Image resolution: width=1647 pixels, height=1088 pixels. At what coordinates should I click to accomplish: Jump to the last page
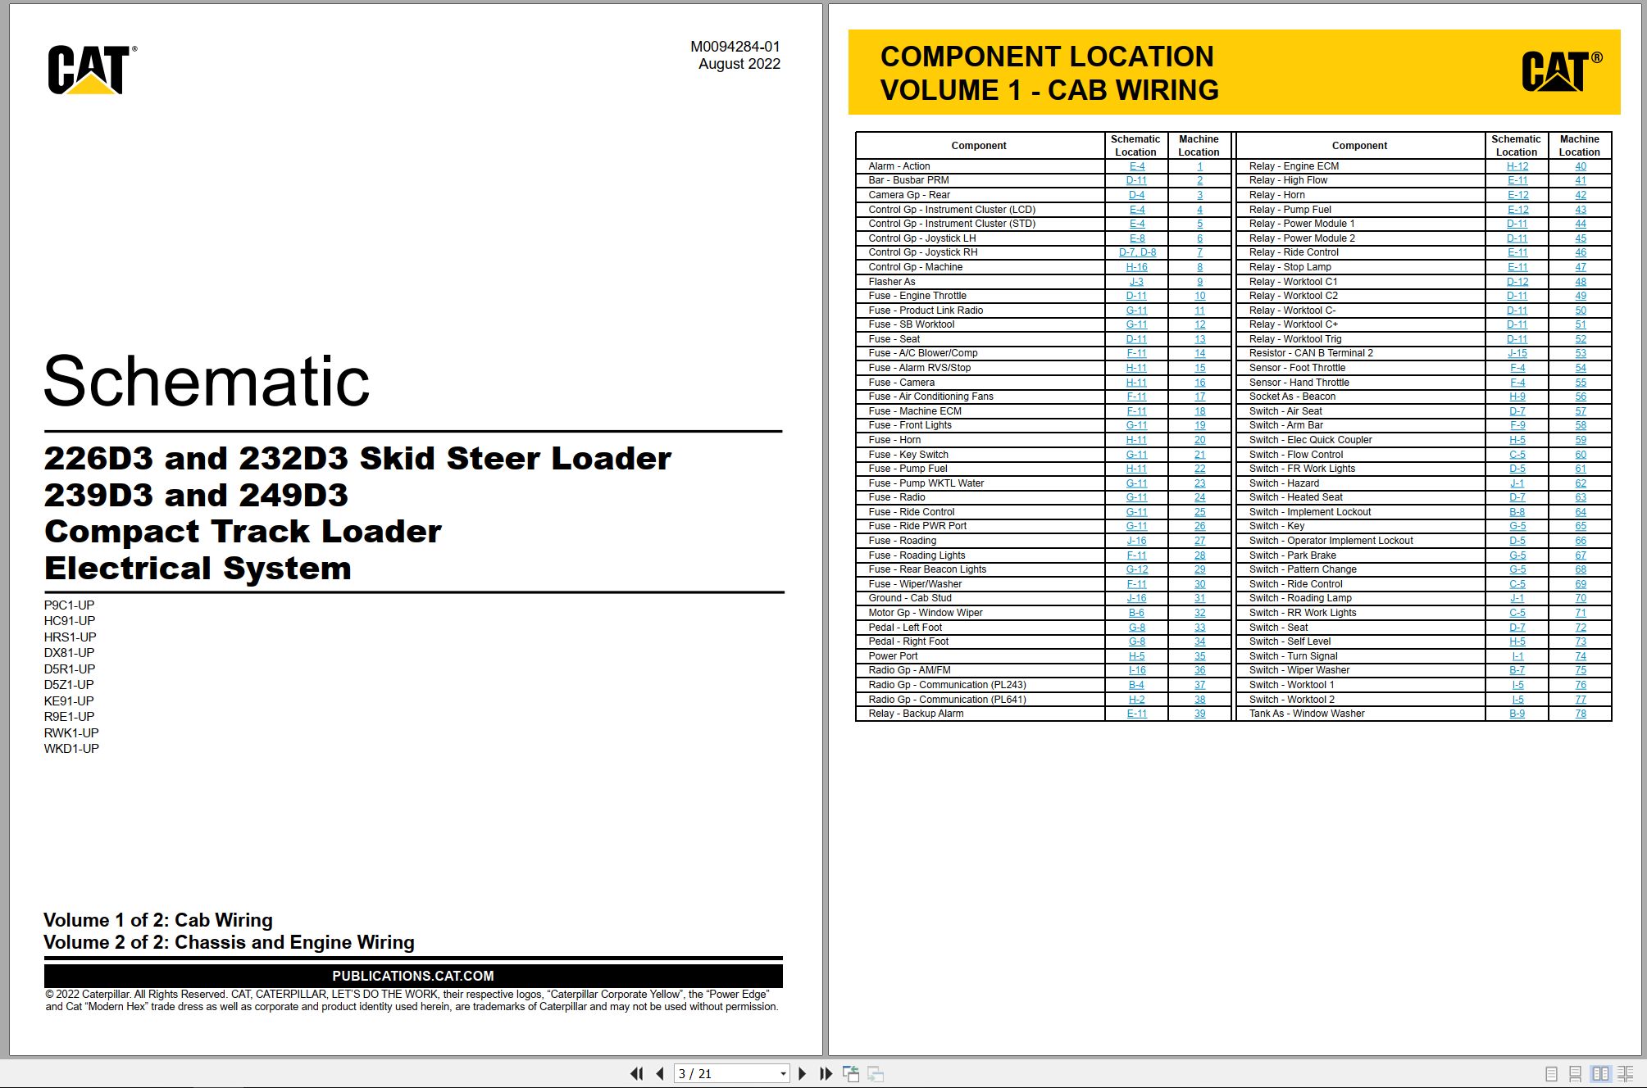click(x=826, y=1073)
